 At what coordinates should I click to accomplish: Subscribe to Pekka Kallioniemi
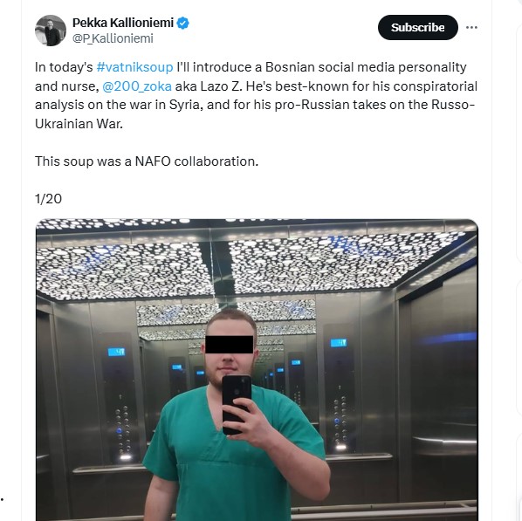(x=418, y=27)
